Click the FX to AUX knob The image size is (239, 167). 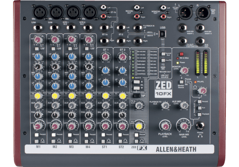[139, 106]
